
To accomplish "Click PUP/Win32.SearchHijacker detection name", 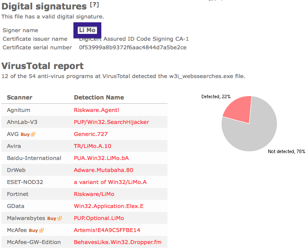I will click(x=111, y=122).
